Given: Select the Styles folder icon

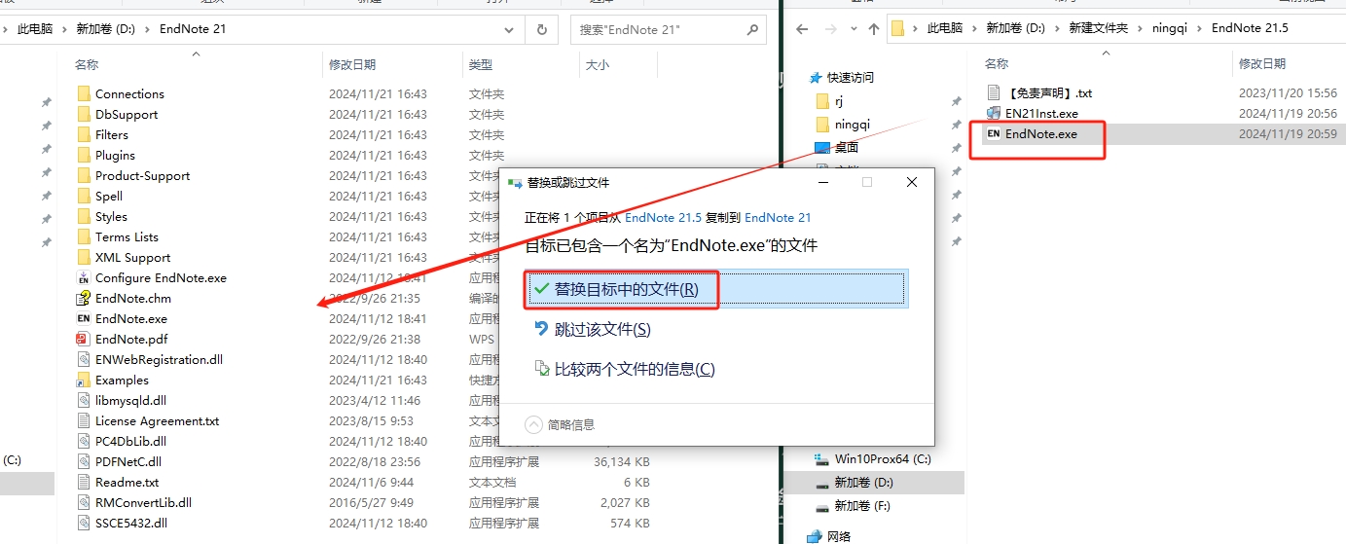Looking at the screenshot, I should click(84, 217).
